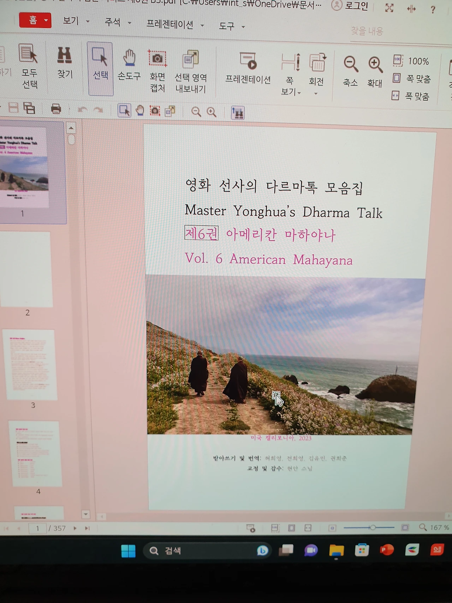
Task: Click the 로그인 login button
Action: pyautogui.click(x=350, y=6)
